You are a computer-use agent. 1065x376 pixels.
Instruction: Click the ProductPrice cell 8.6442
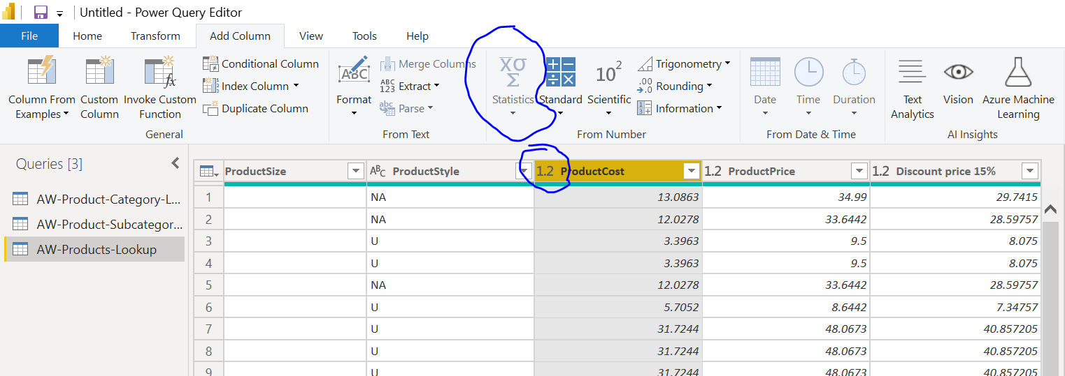click(786, 307)
